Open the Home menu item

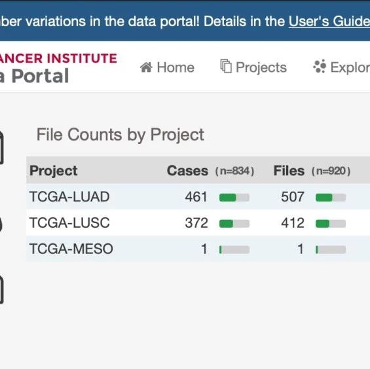pos(167,67)
